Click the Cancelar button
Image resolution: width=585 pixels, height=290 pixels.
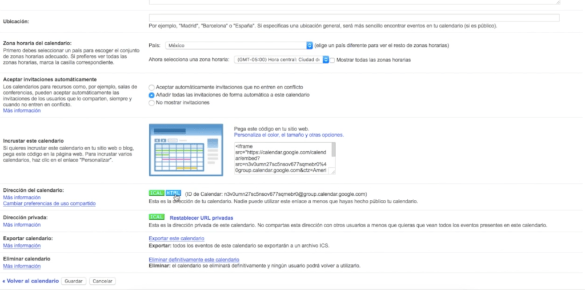[x=102, y=281]
